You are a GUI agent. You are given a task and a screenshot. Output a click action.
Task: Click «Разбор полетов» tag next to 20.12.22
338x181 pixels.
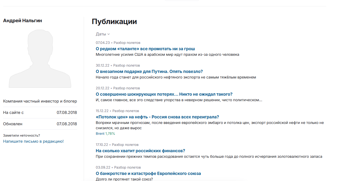[127, 88]
